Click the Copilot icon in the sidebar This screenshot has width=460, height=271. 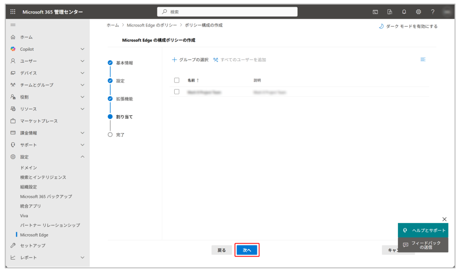13,49
